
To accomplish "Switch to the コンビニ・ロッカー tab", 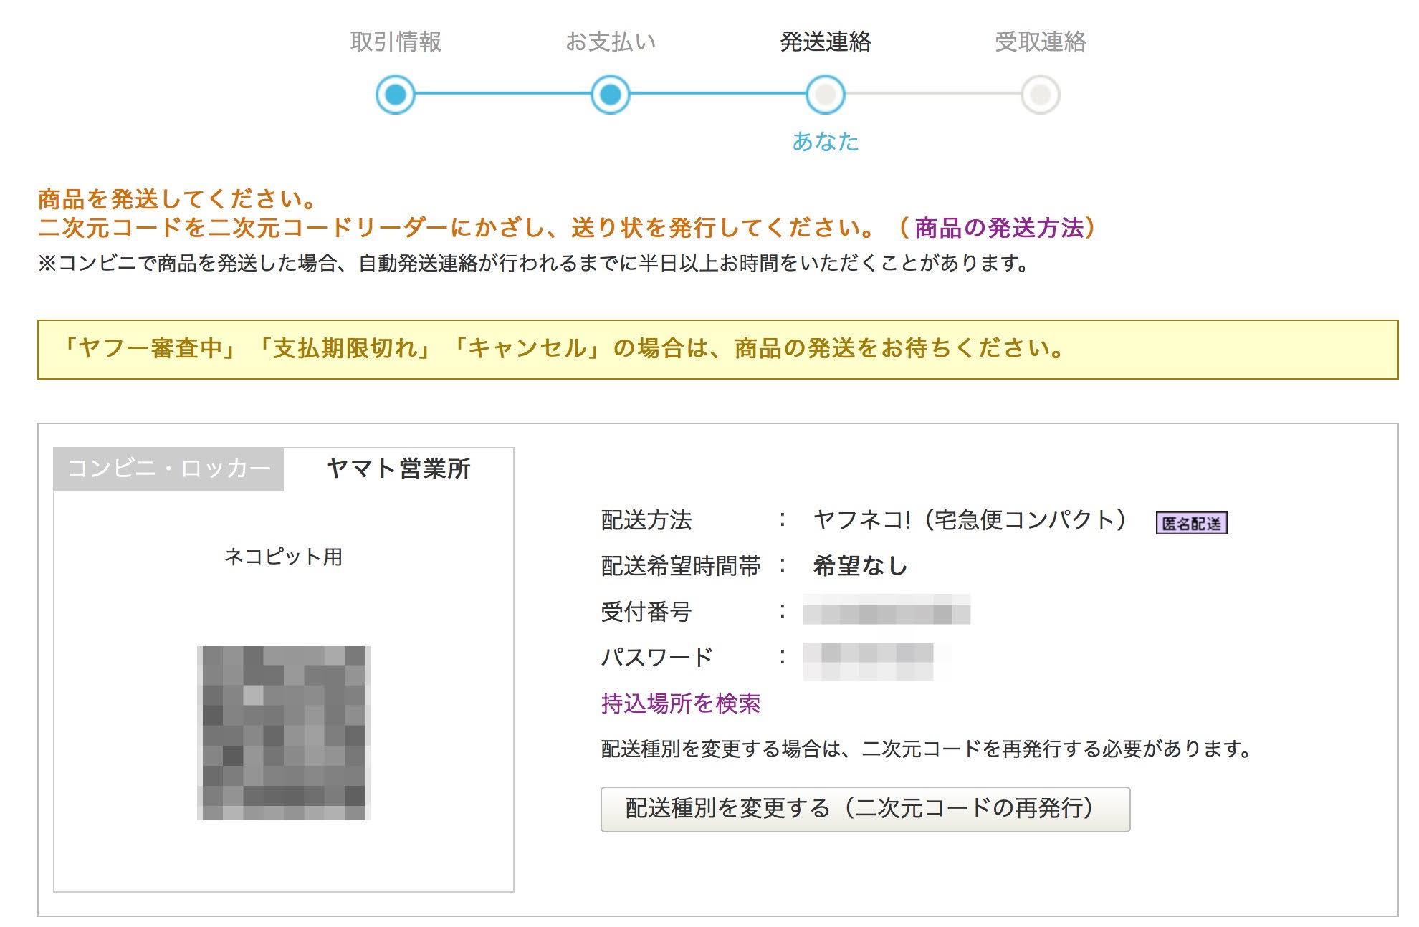I will 169,469.
